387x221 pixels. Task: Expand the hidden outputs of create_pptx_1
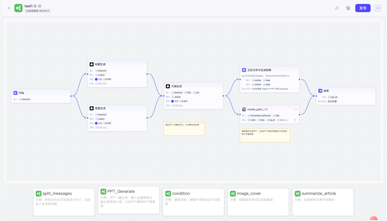click(x=295, y=120)
